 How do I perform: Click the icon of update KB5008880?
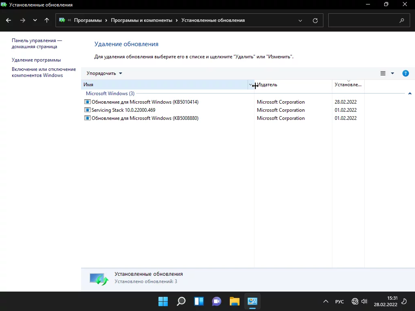(88, 118)
